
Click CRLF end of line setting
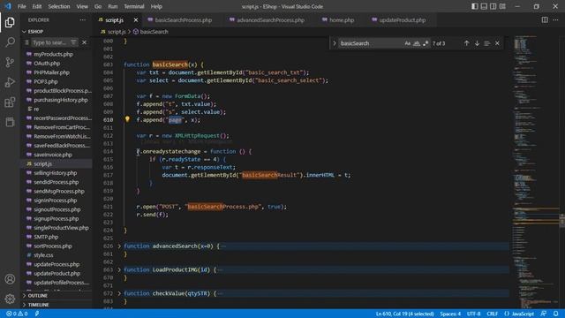[x=493, y=314]
